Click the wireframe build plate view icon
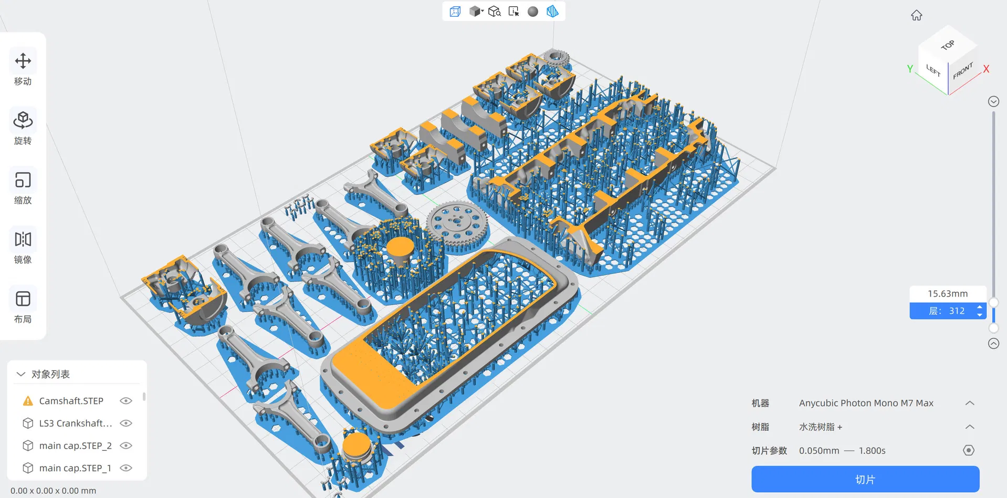The image size is (1007, 498). coord(455,11)
